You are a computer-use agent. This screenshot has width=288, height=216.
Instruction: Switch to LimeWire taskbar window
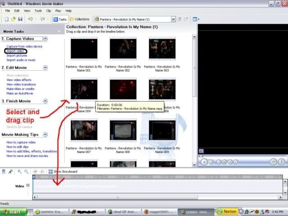[x=51, y=212]
